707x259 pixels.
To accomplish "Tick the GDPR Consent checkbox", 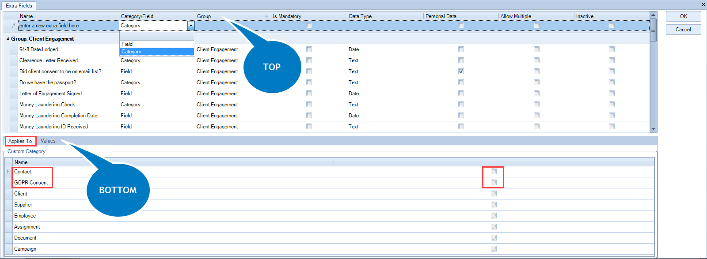I will (x=494, y=183).
